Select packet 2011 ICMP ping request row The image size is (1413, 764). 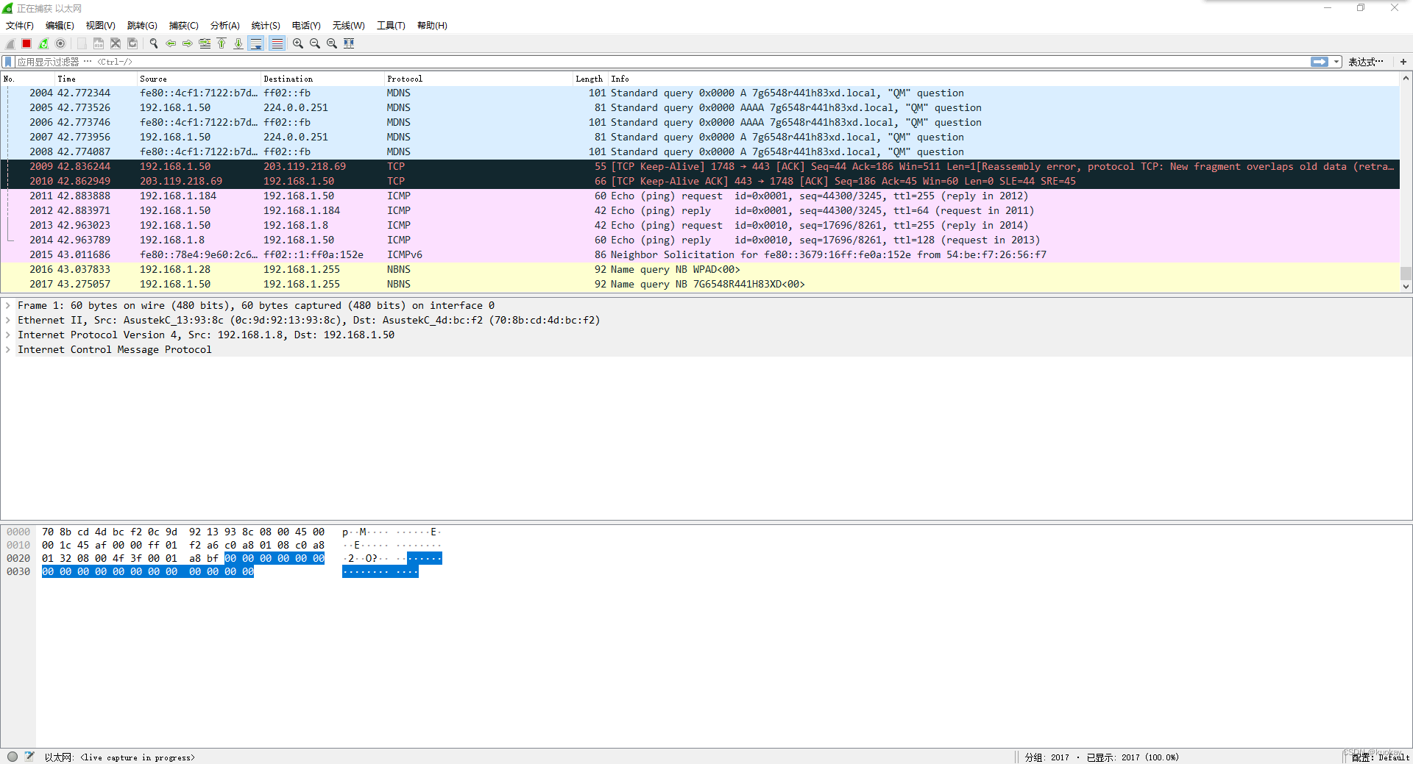click(700, 196)
